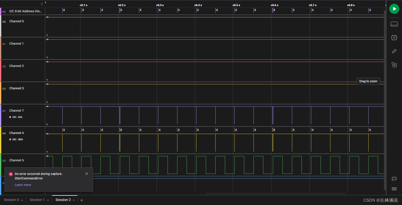Image resolution: width=402 pixels, height=205 pixels.
Task: Switch to Session 1 tab
Action: pos(37,200)
